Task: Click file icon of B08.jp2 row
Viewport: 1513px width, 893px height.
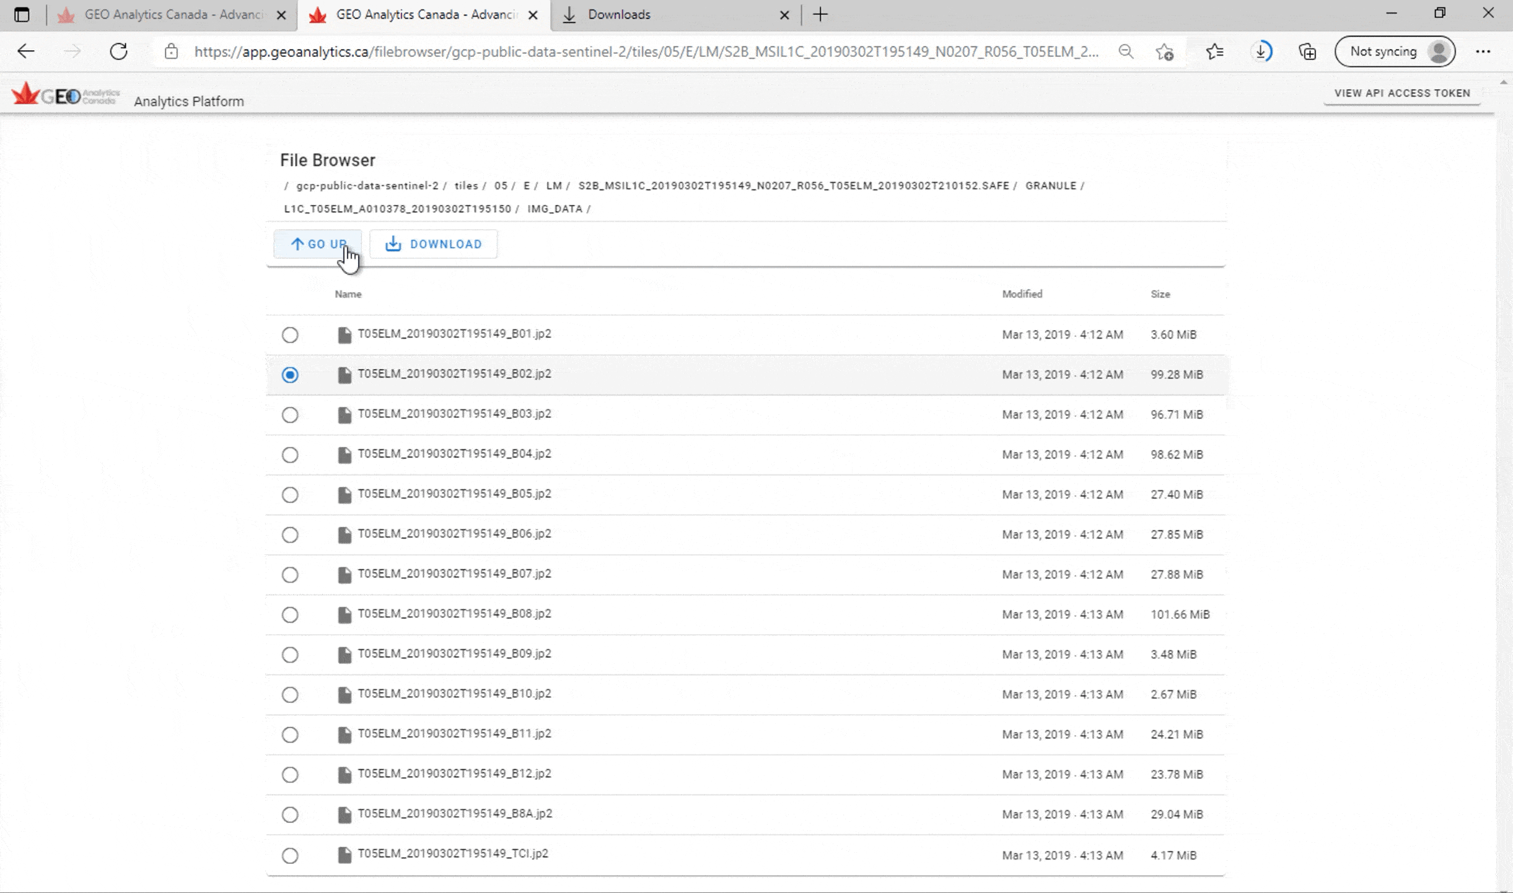Action: click(344, 615)
